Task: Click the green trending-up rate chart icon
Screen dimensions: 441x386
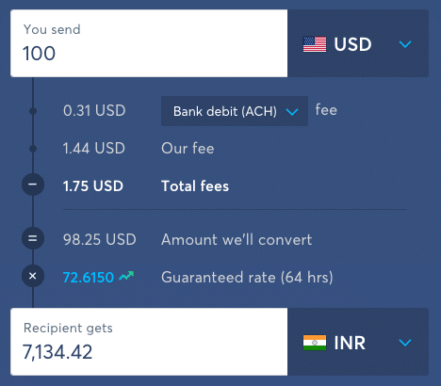Action: pos(126,276)
